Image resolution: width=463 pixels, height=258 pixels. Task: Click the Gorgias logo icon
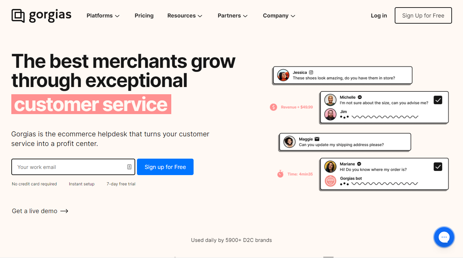point(18,16)
